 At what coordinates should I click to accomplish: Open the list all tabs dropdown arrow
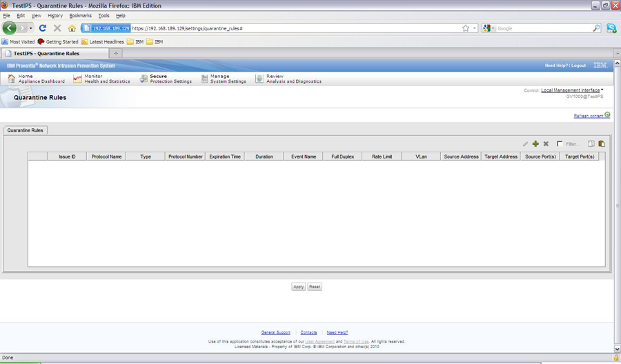(x=617, y=53)
